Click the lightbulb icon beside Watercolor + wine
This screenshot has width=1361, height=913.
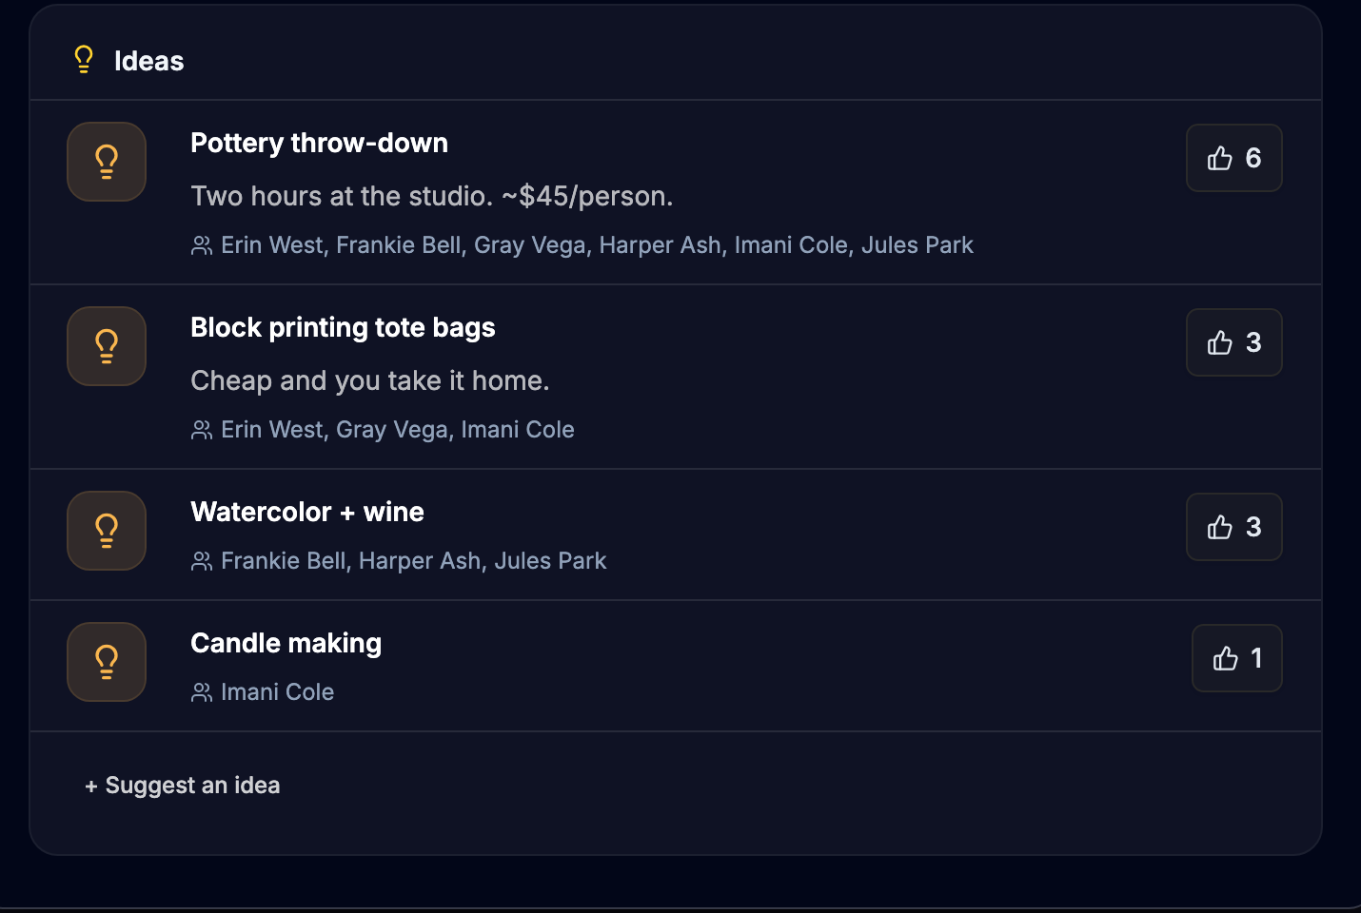(x=107, y=531)
